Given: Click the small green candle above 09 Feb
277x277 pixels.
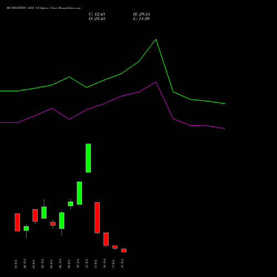Looking at the screenshot, I should 70,204.
